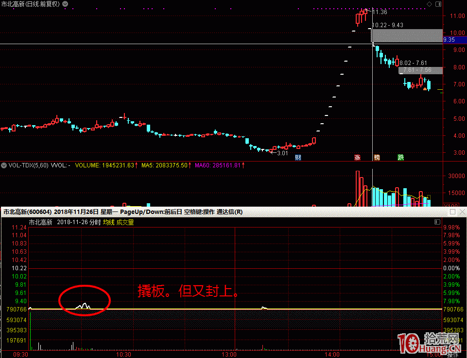Toggle the side panel icon on the daily chart
The height and width of the screenshot is (358, 467).
pos(438,4)
